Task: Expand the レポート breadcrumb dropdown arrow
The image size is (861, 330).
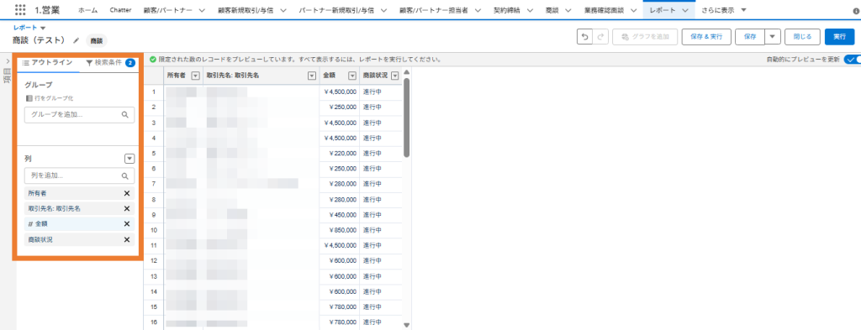Action: click(x=43, y=28)
